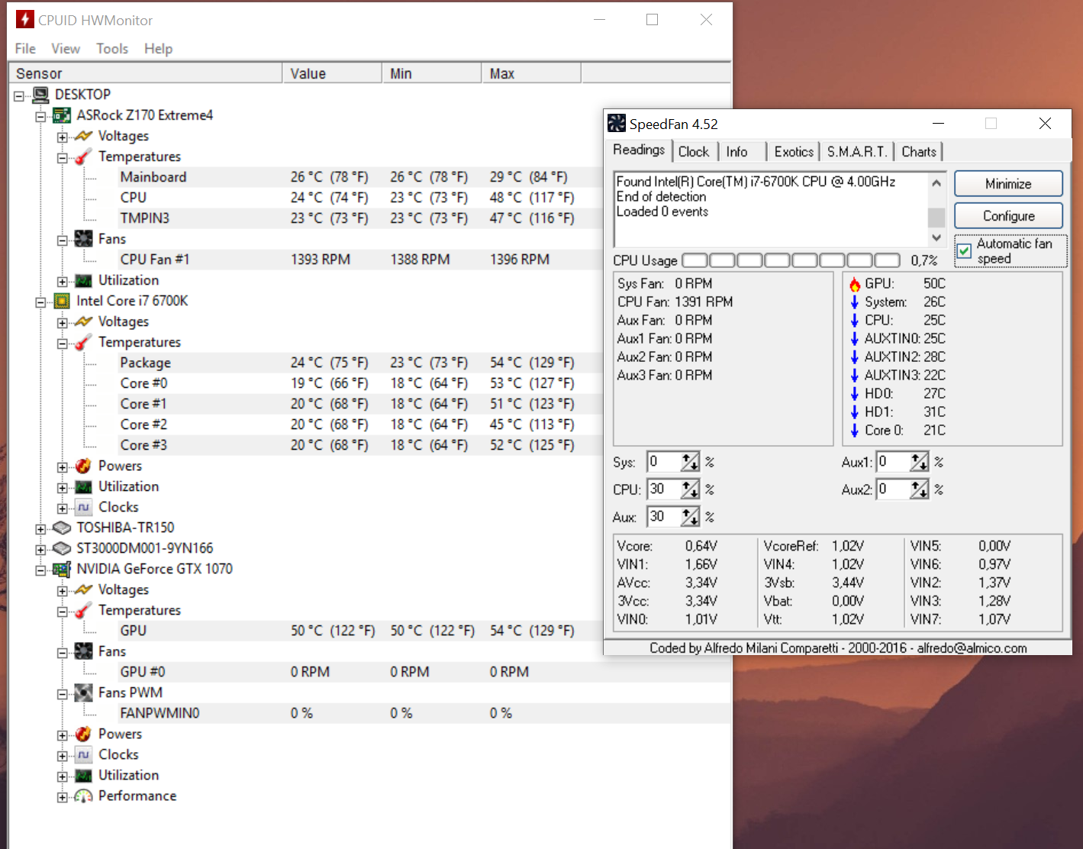
Task: Expand Voltages under ASRock Z170 Extreme4
Action: pyautogui.click(x=62, y=137)
